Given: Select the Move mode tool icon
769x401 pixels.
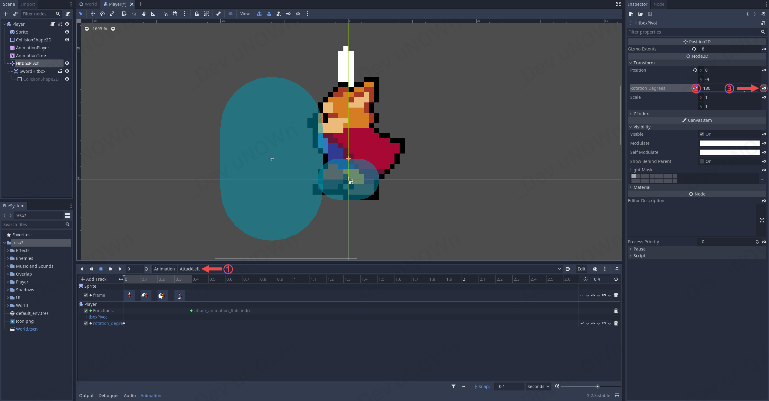Looking at the screenshot, I should (x=92, y=14).
